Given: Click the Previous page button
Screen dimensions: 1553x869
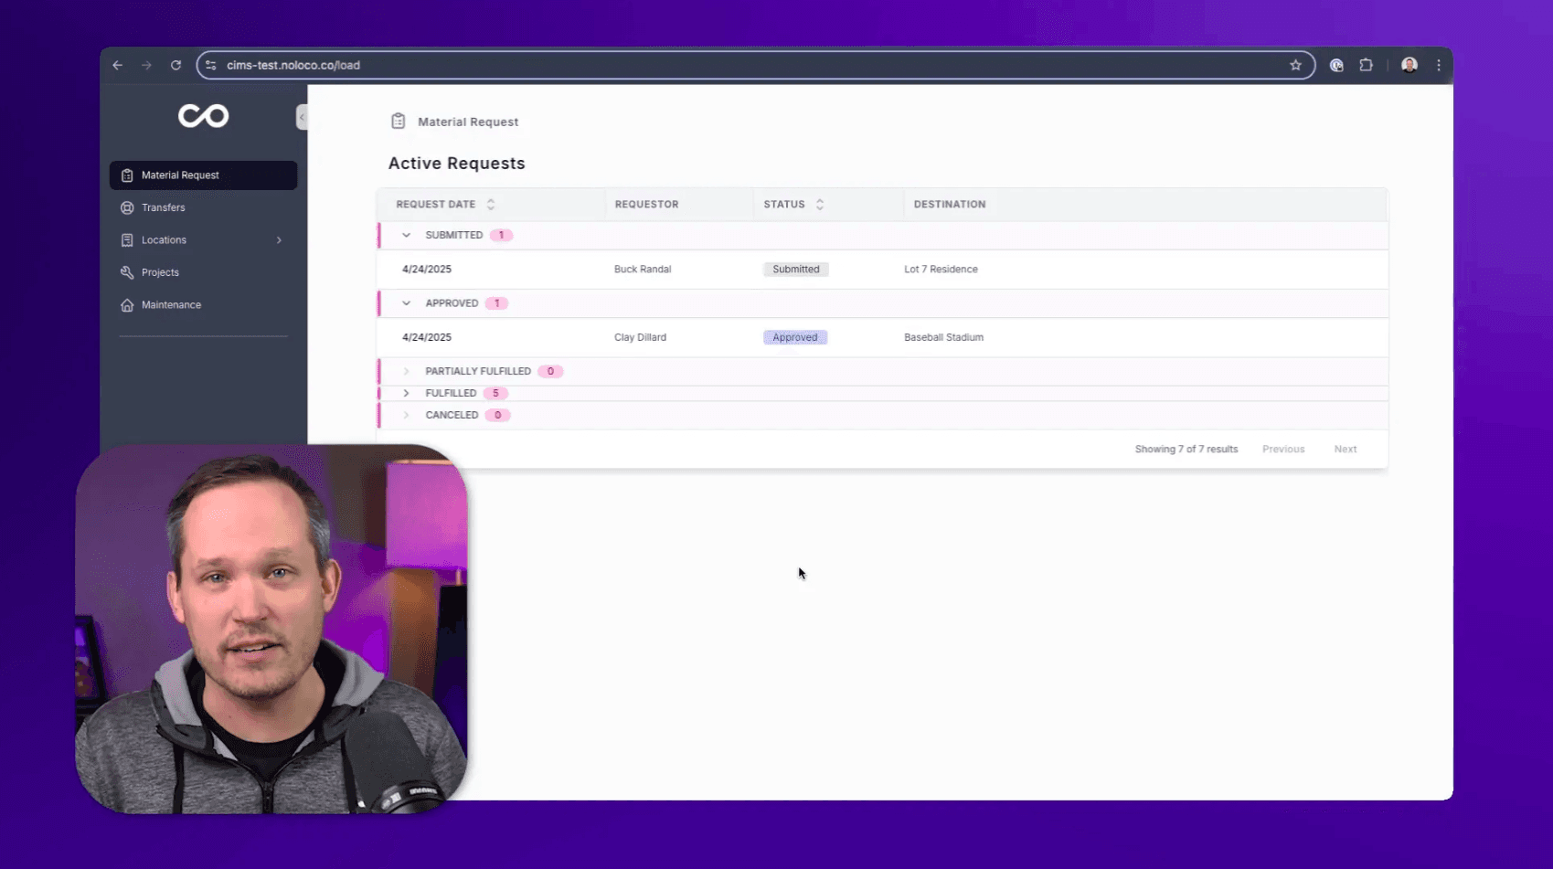Looking at the screenshot, I should pos(1283,450).
